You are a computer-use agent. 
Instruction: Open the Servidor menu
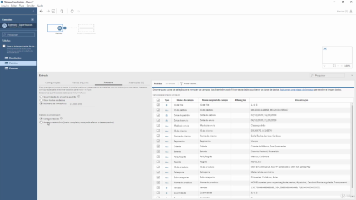31,6
